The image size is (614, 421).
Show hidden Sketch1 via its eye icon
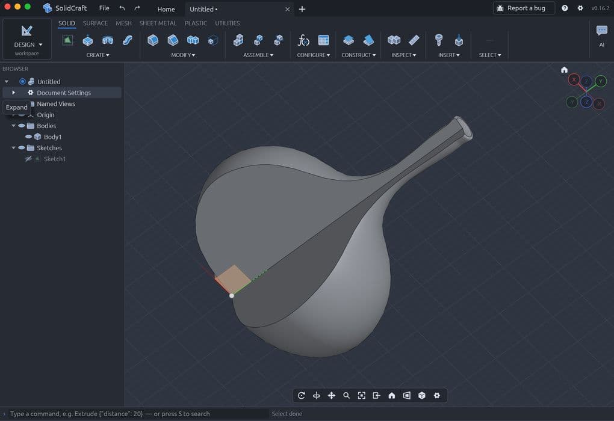point(28,159)
